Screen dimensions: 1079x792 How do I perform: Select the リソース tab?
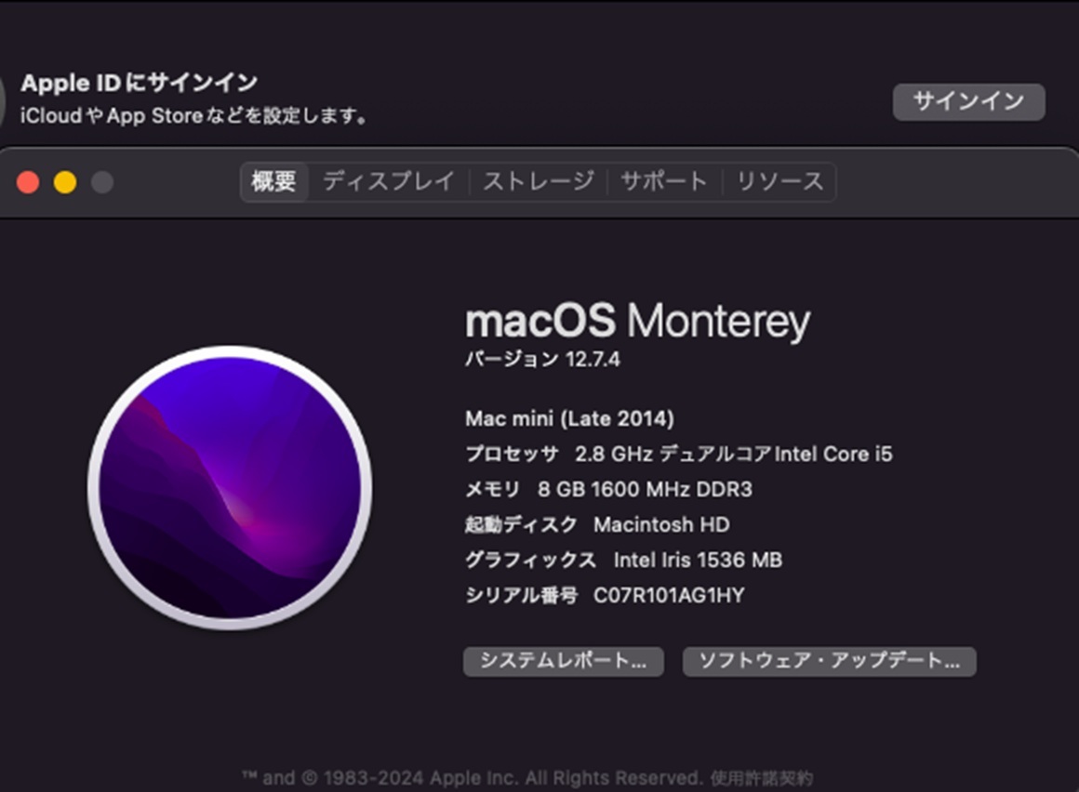[x=779, y=181]
